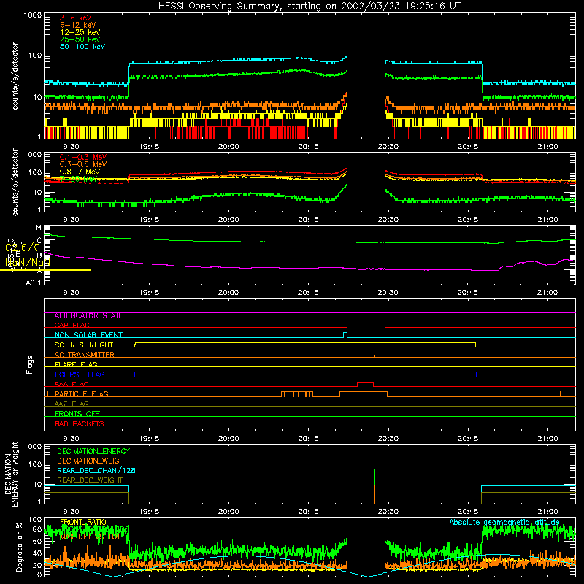Click counts/s/detector axis title of top panel
The height and width of the screenshot is (584, 584).
(x=15, y=76)
